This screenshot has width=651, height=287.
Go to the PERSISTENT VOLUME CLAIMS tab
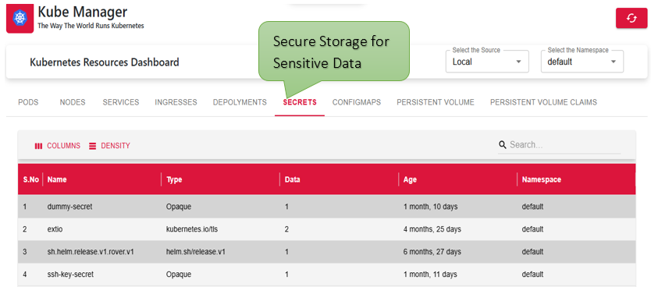coord(543,102)
